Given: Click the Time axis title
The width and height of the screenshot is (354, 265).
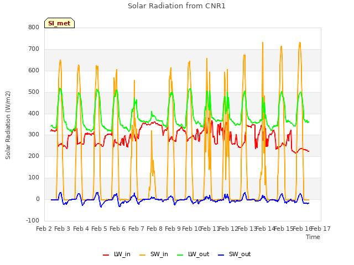Looking at the screenshot, I should click(313, 237).
